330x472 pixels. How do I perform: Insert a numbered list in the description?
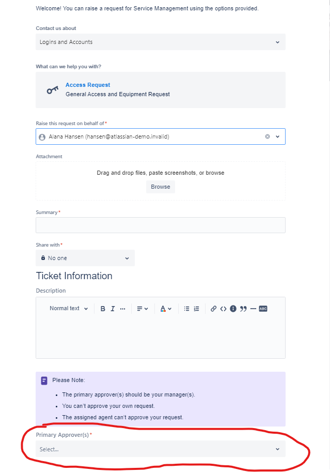click(x=196, y=308)
